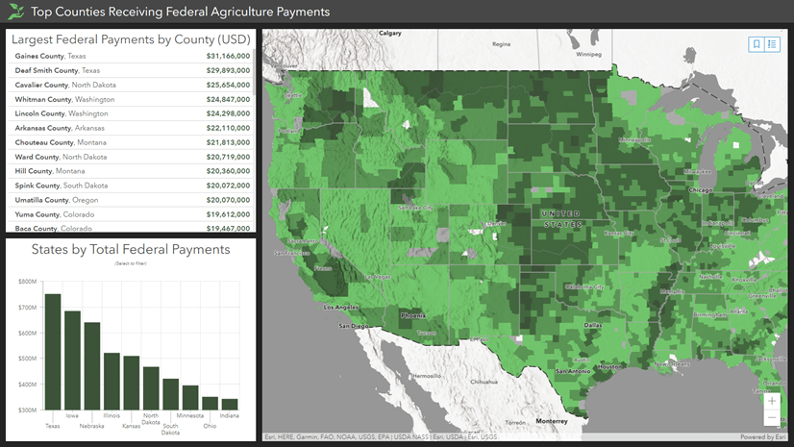Zoom out with the minus button
794x447 pixels.
click(x=772, y=417)
